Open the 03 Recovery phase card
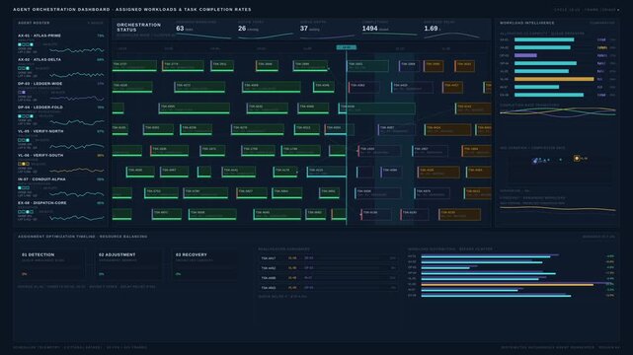 coord(205,264)
